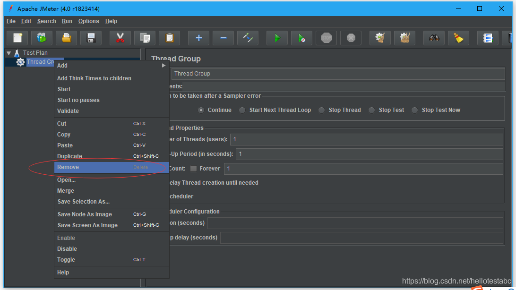Click the Startup delay (seconds) field

point(361,238)
